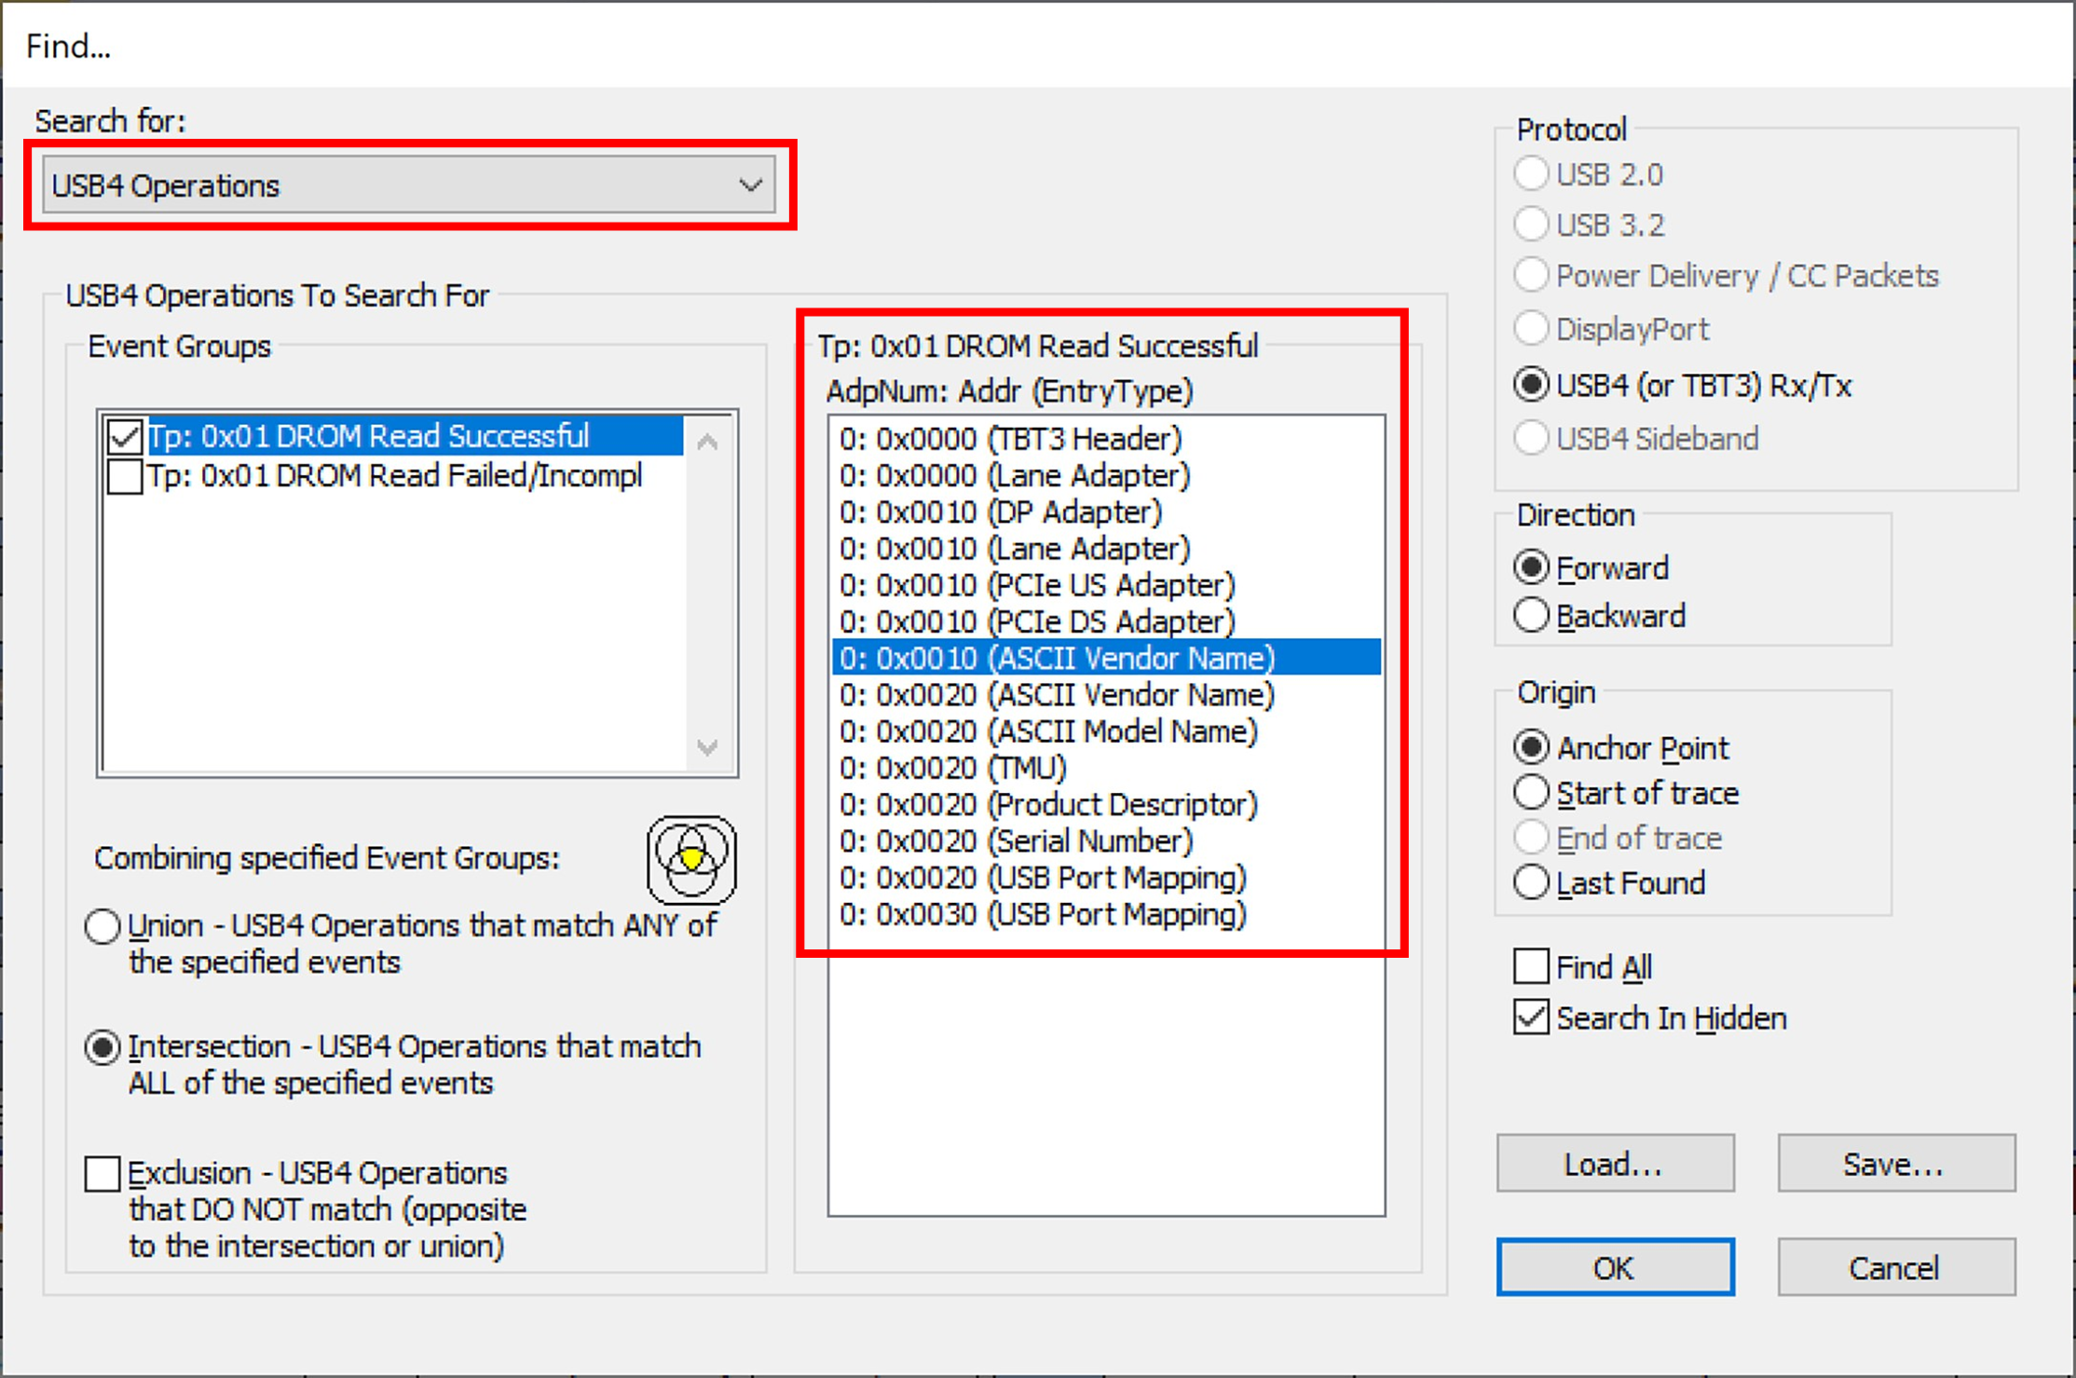Enable the Exclusion checkbox
This screenshot has height=1378, width=2076.
pyautogui.click(x=102, y=1173)
